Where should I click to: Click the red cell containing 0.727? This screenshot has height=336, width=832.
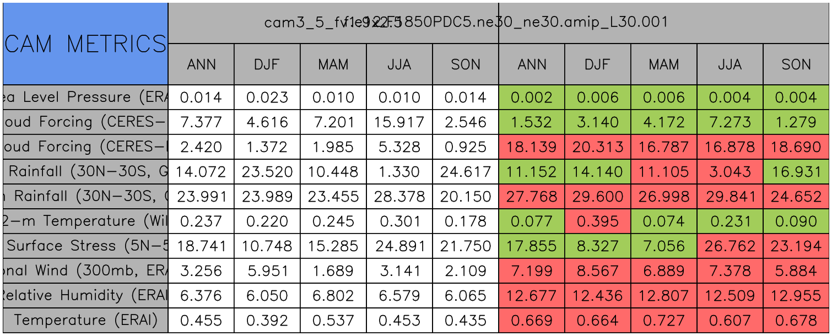664,321
